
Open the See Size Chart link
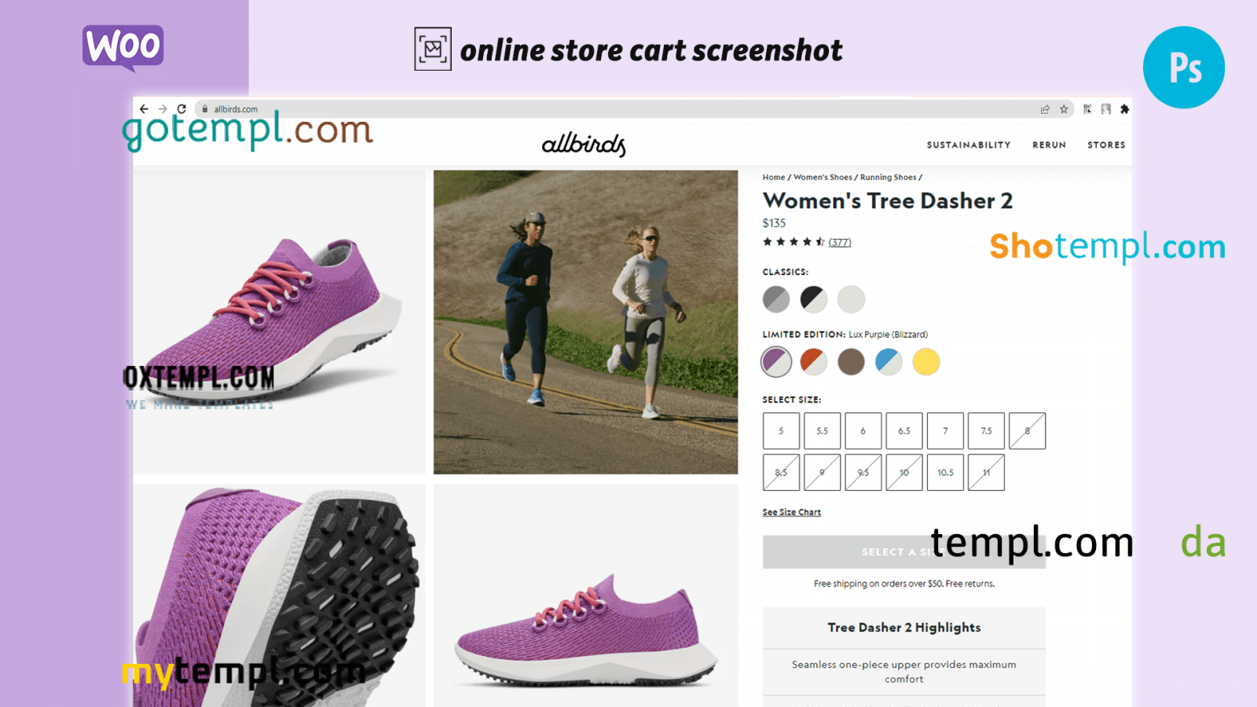[791, 512]
